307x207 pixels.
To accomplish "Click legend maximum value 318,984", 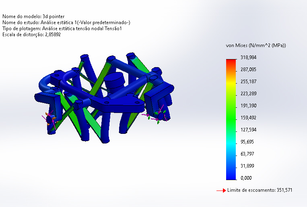I will 248,57.
